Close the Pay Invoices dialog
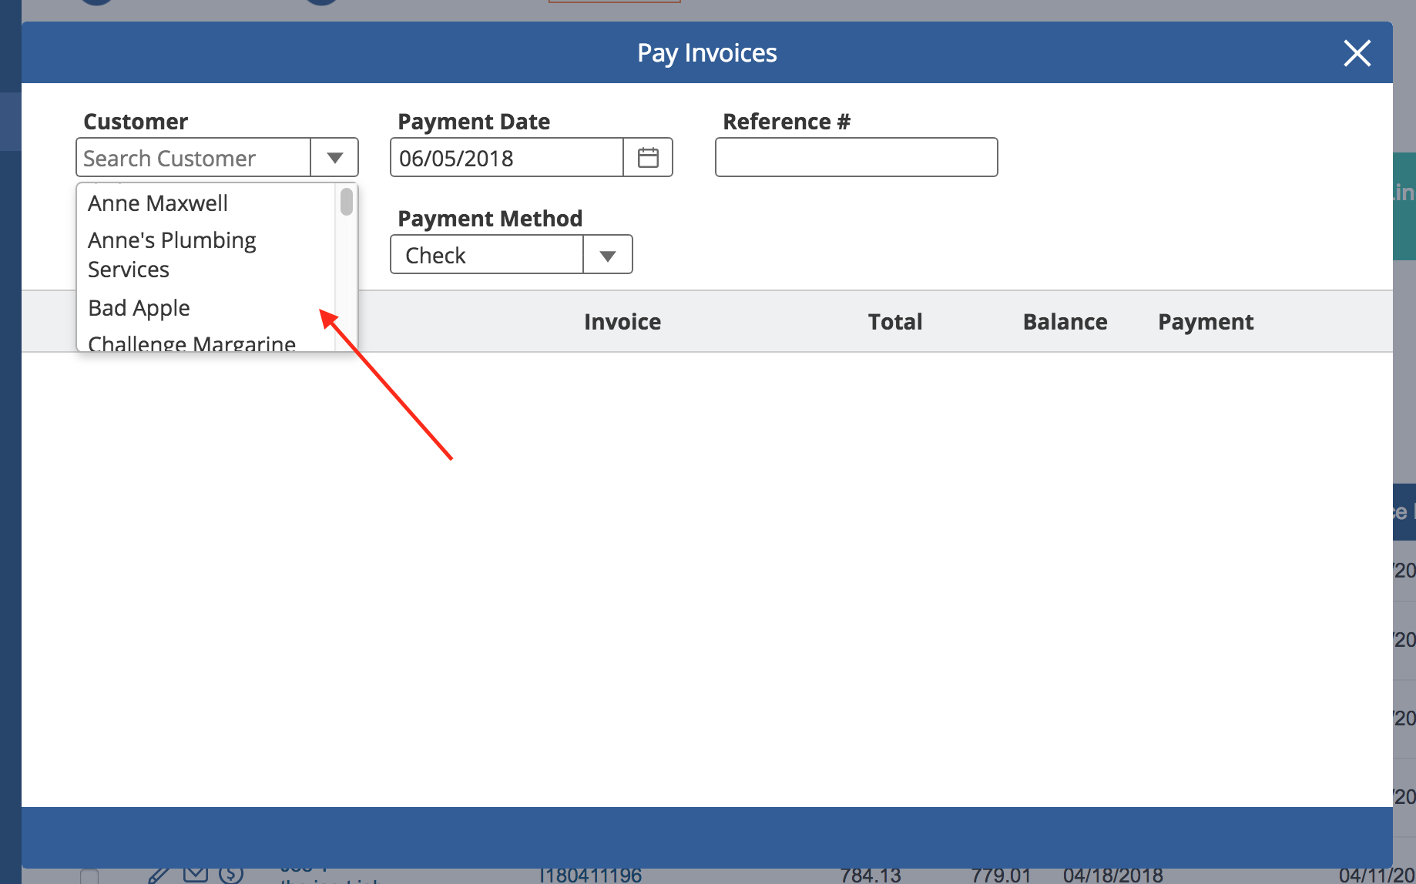This screenshot has width=1416, height=884. coord(1357,53)
